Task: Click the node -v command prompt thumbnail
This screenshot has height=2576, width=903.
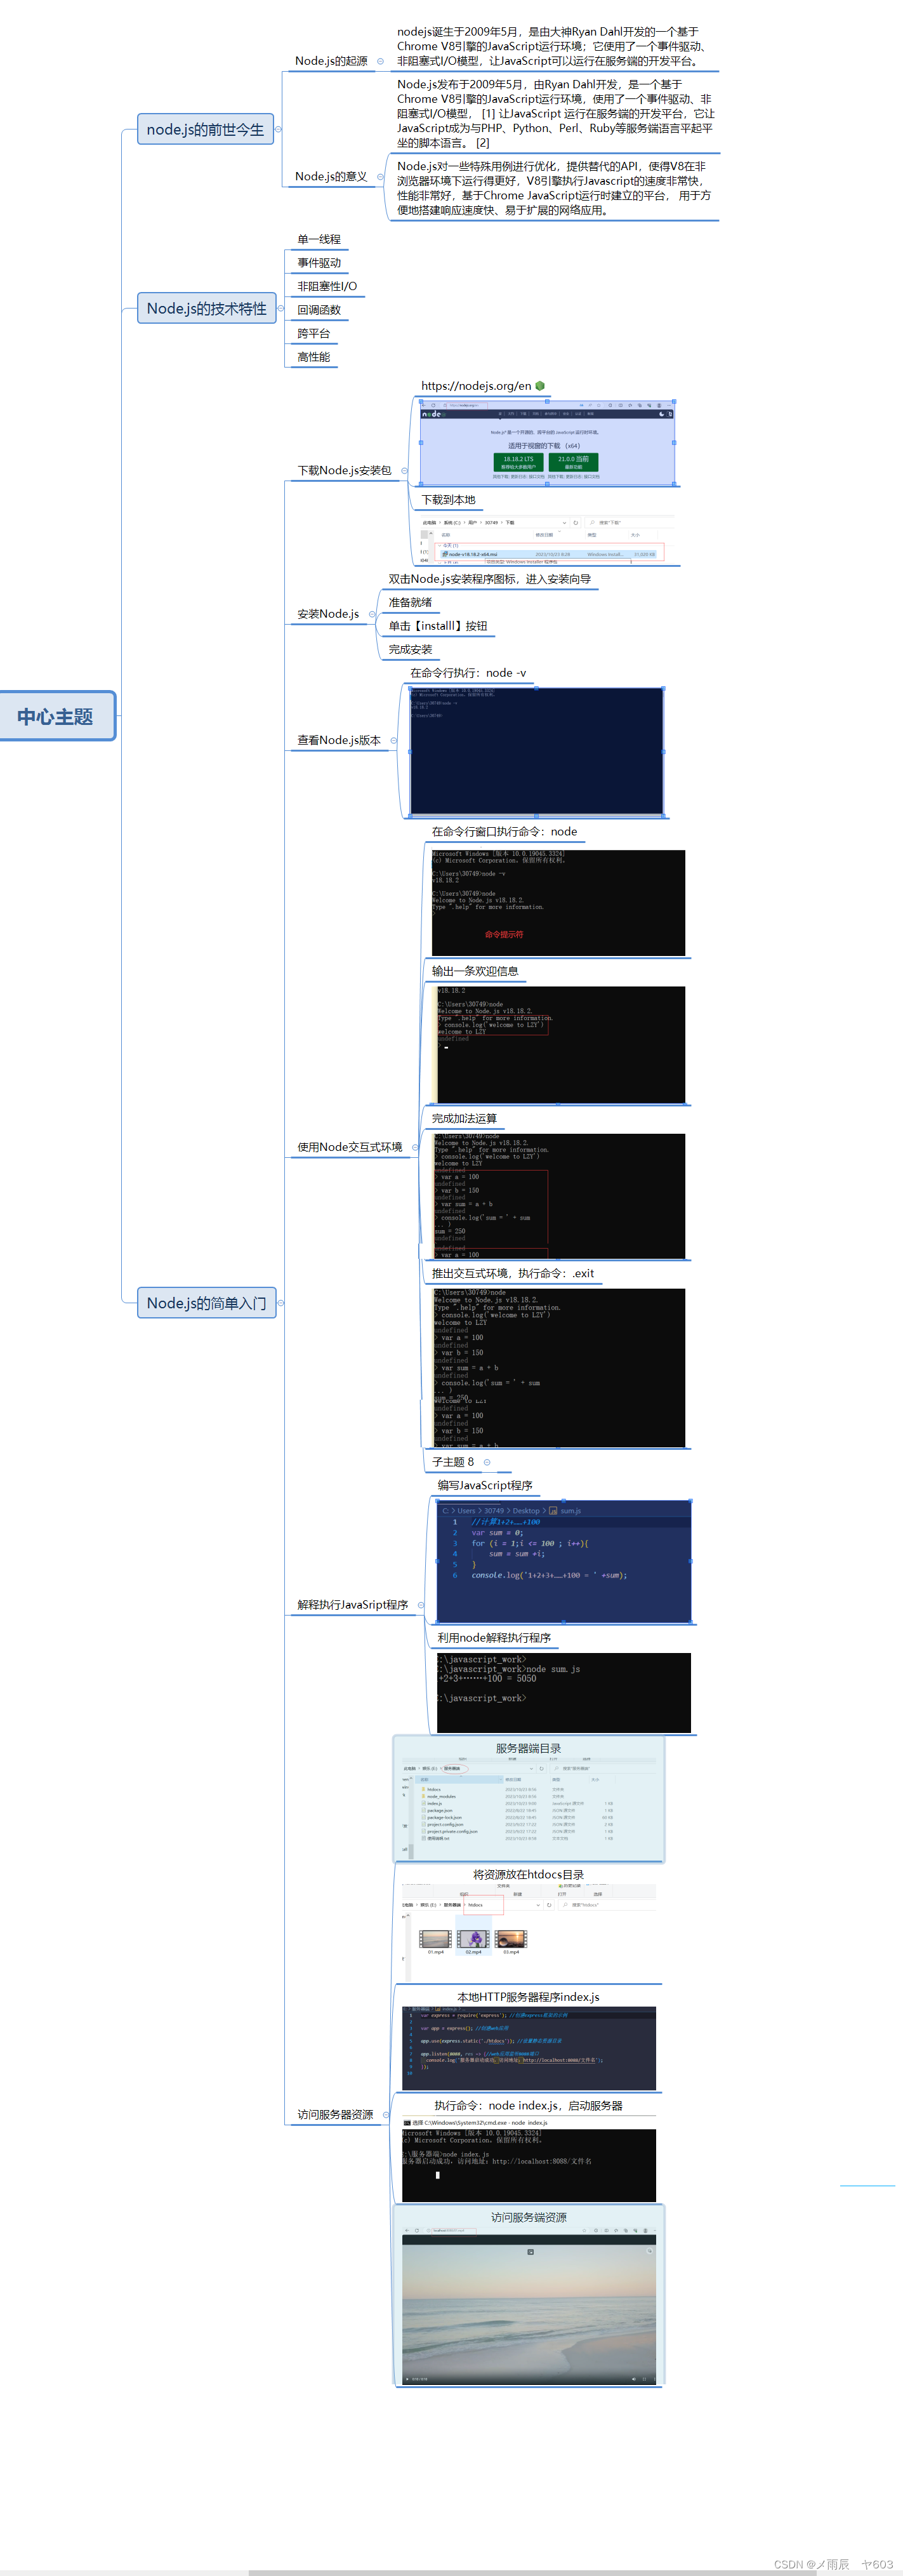Action: click(x=536, y=751)
